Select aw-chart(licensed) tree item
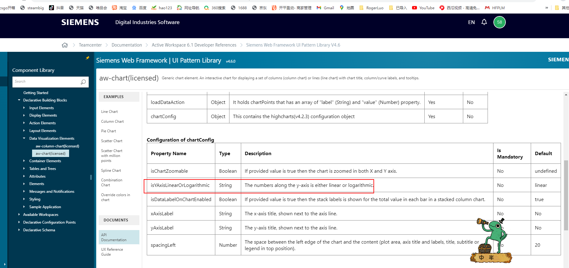Image resolution: width=569 pixels, height=268 pixels. (51, 153)
